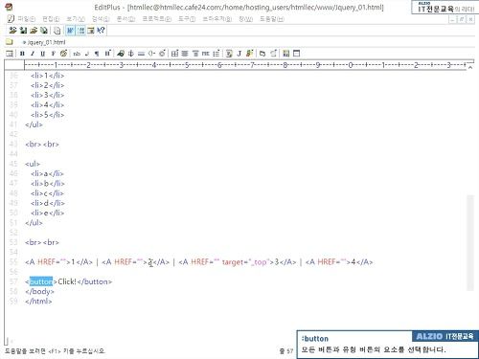Toggle the ruler button beside line numbers
Viewport: 479px width, 359px height.
[x=91, y=31]
